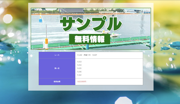Click the 1-3-2 bet combination
Viewport: 180px width, 104px height.
(x=79, y=75)
